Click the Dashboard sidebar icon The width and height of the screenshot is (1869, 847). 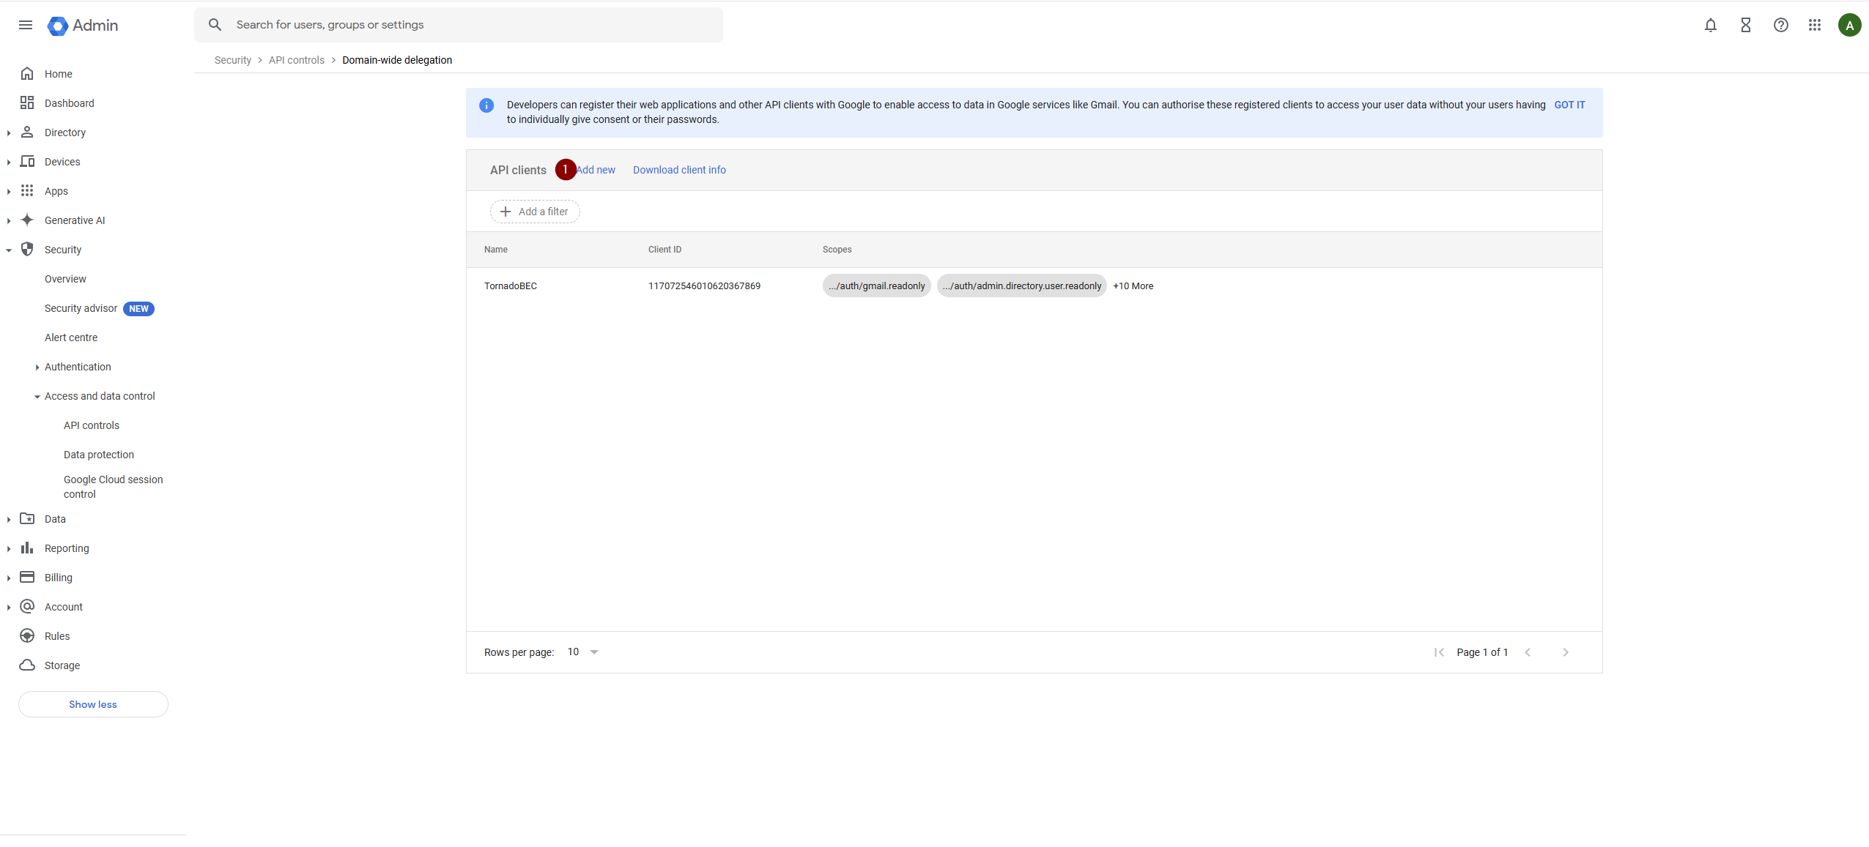click(x=27, y=103)
